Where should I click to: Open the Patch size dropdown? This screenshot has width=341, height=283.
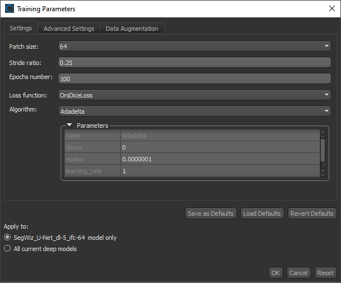(x=194, y=46)
